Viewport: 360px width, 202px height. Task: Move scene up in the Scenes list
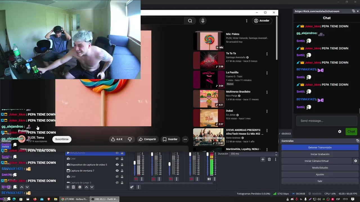(x=22, y=187)
